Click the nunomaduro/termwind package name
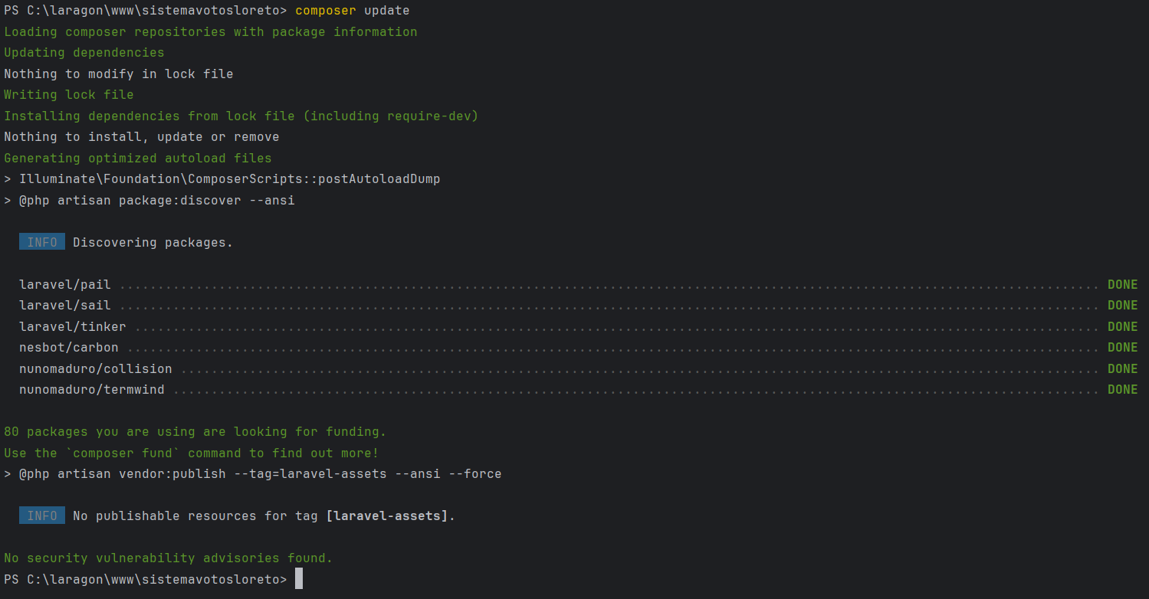The image size is (1149, 599). click(92, 389)
